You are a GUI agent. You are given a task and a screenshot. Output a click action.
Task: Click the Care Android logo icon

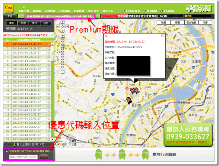tap(9, 9)
